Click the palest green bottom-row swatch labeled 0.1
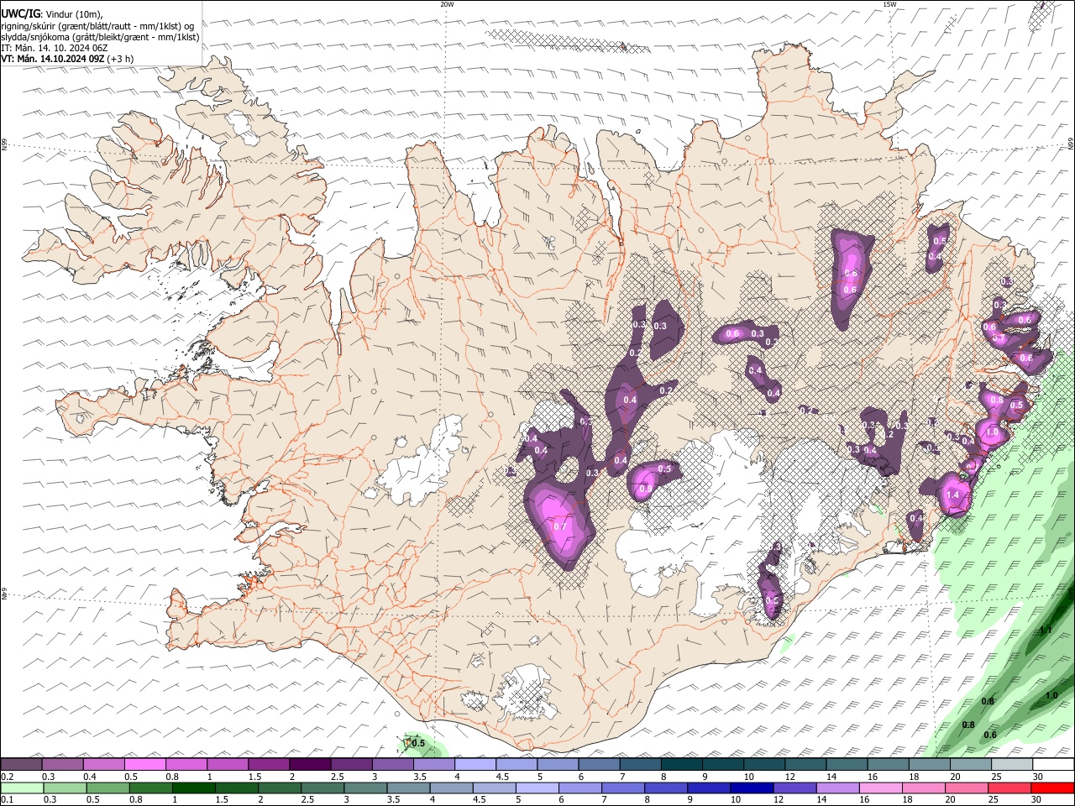Viewport: 1075px width, 806px height. [x=22, y=788]
